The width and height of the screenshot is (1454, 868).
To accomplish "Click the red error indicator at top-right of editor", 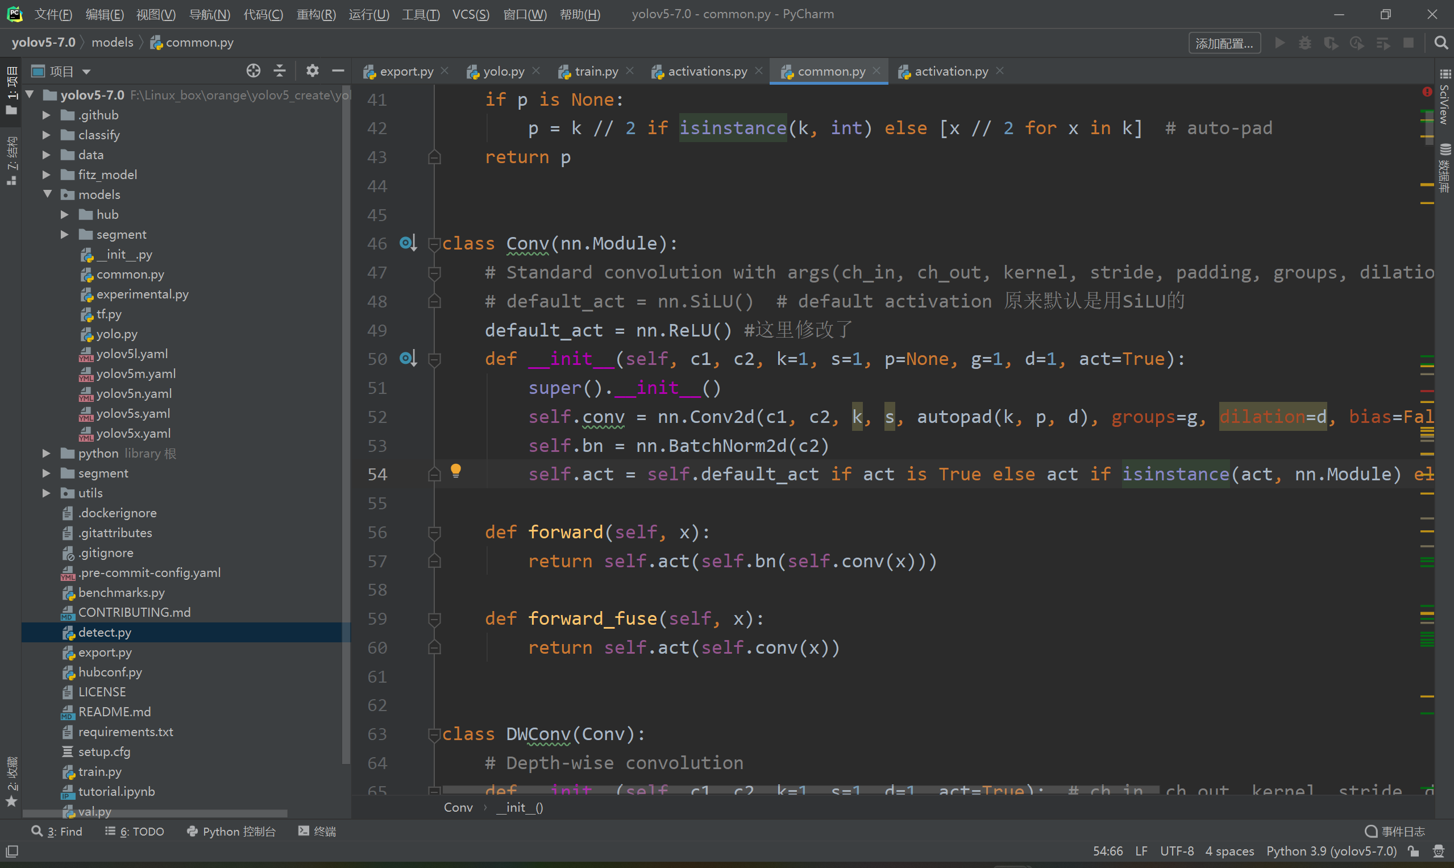I will pos(1427,92).
